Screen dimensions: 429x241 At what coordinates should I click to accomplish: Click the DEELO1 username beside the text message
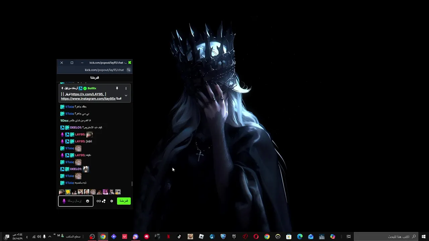[x=75, y=128]
